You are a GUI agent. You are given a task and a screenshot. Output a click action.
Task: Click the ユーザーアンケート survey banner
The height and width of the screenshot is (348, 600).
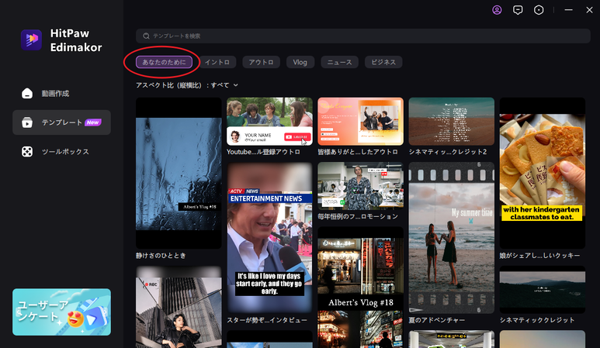pyautogui.click(x=61, y=312)
